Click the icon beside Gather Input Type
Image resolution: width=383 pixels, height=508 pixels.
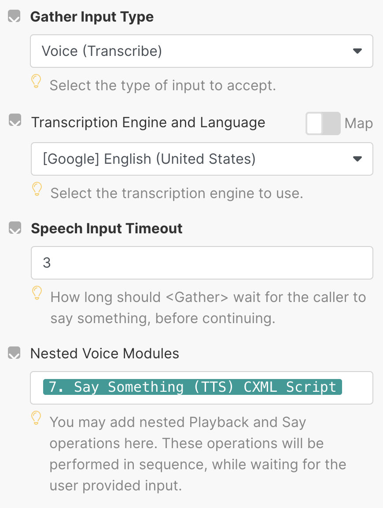point(15,17)
